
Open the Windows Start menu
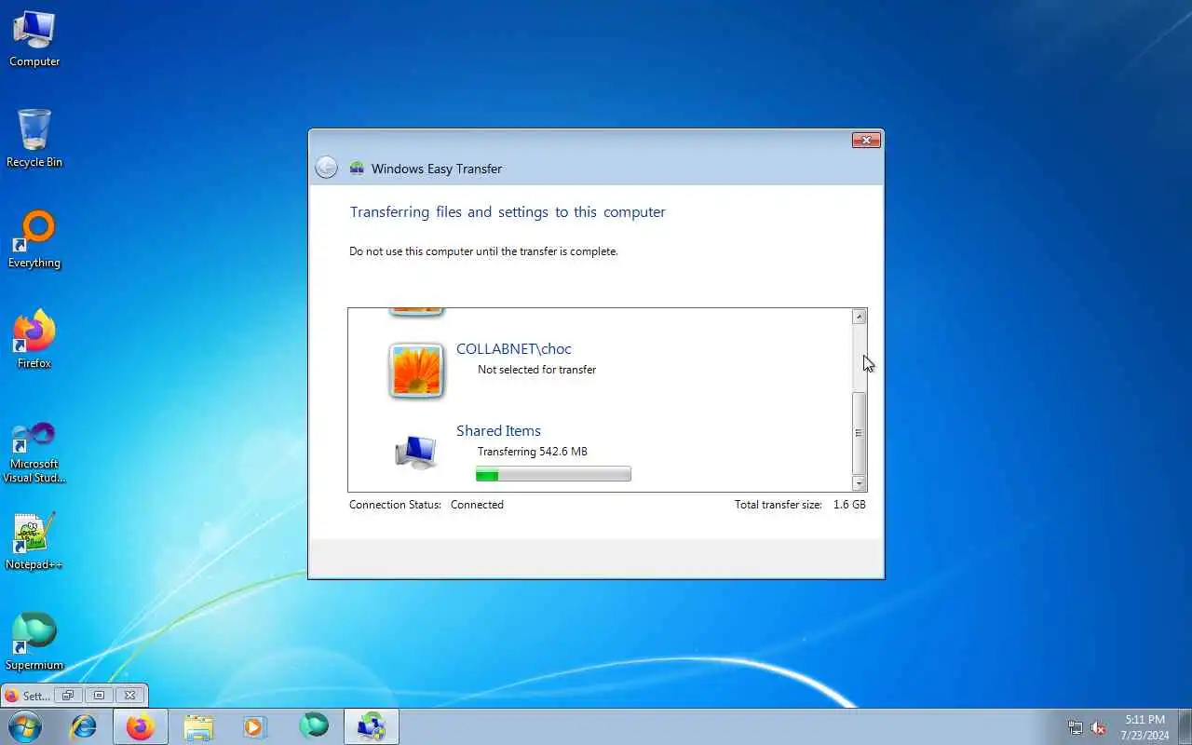point(25,726)
